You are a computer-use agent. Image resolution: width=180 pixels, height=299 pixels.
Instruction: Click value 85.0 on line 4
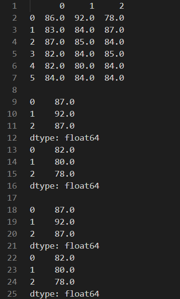click(85, 42)
